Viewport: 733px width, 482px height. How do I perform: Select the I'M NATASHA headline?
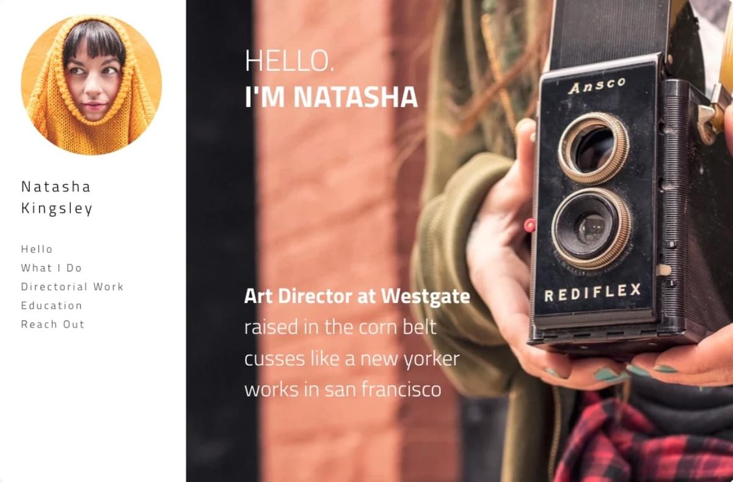(332, 97)
